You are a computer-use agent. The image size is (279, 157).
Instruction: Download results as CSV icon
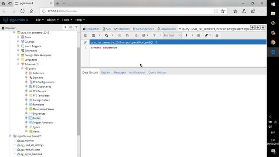point(217,35)
